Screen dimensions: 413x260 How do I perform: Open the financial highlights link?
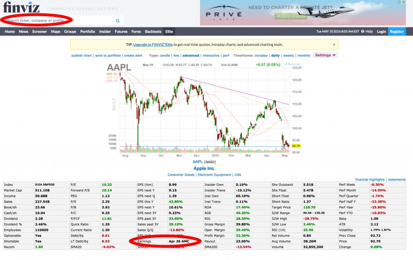[x=370, y=179]
